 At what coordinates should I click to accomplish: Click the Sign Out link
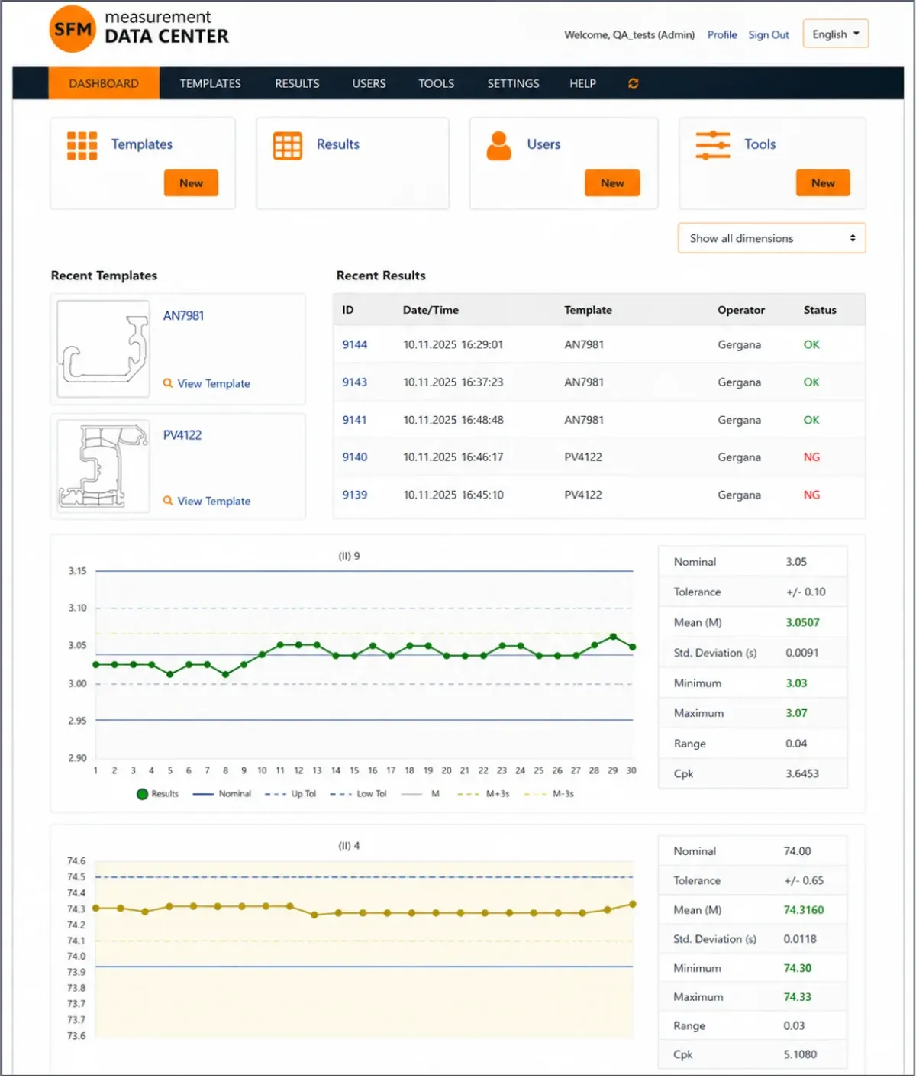pyautogui.click(x=769, y=34)
